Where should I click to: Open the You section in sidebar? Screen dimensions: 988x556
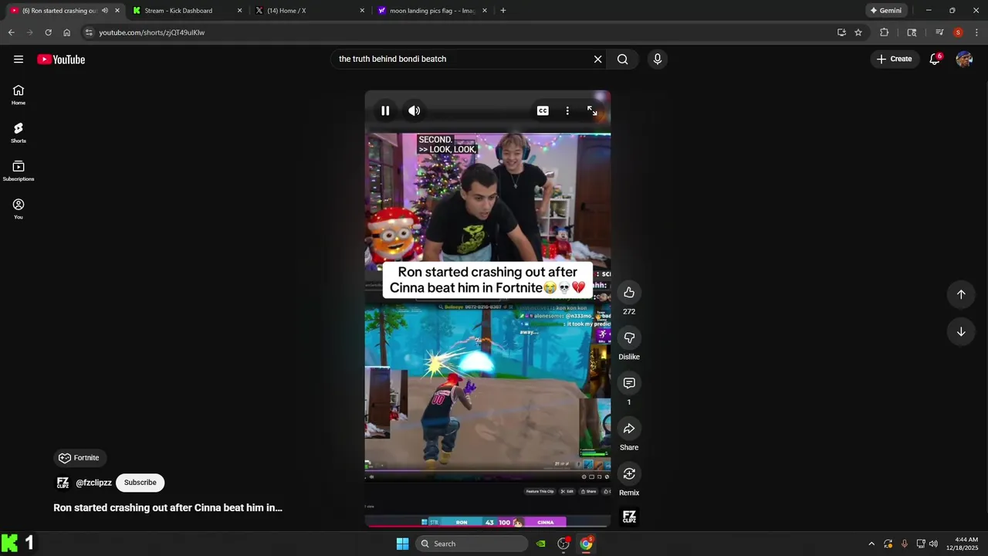19,208
